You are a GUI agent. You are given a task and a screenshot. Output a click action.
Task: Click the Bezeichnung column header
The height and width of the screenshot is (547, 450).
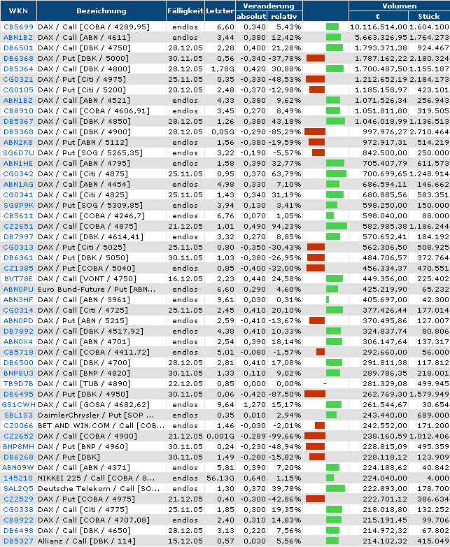click(101, 10)
